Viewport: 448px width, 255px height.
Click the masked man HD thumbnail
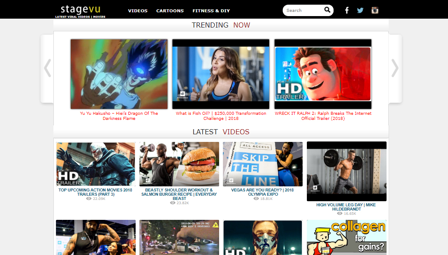click(x=263, y=238)
